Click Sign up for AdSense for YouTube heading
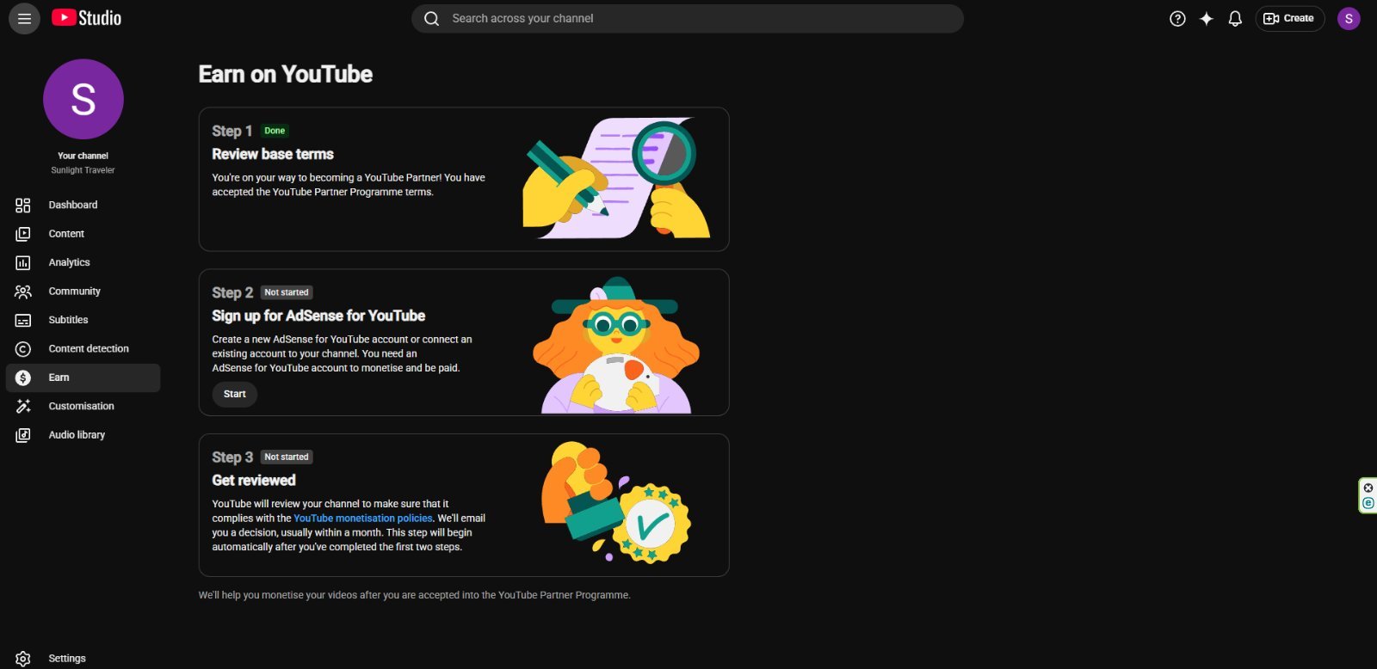1377x669 pixels. click(318, 316)
